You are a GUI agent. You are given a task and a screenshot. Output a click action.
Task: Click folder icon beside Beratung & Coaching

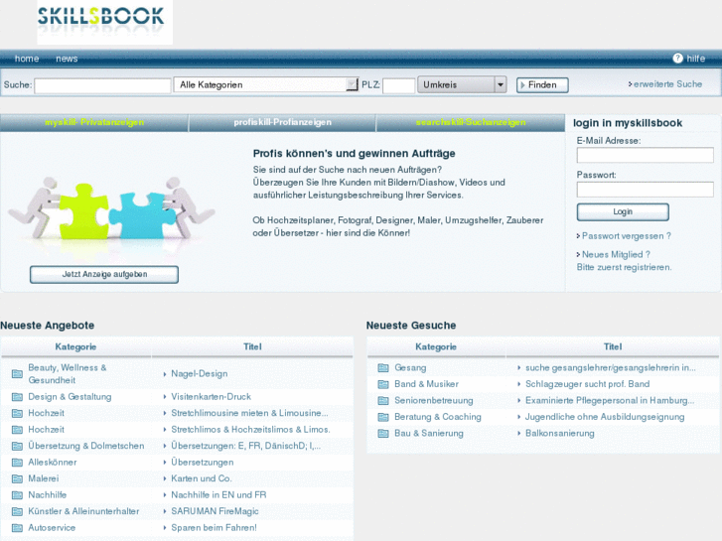[383, 417]
